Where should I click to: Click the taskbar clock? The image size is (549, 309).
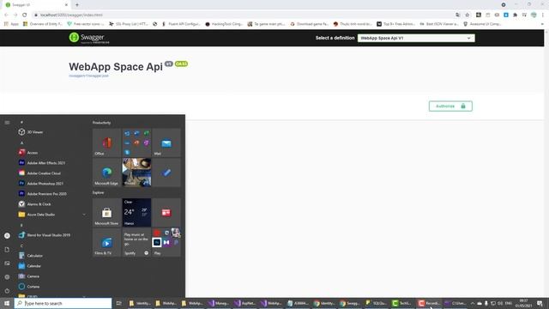tap(523, 303)
